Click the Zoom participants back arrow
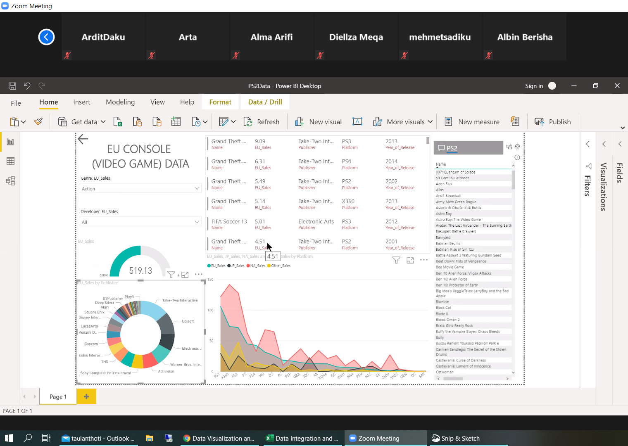The width and height of the screenshot is (628, 446). tap(46, 37)
